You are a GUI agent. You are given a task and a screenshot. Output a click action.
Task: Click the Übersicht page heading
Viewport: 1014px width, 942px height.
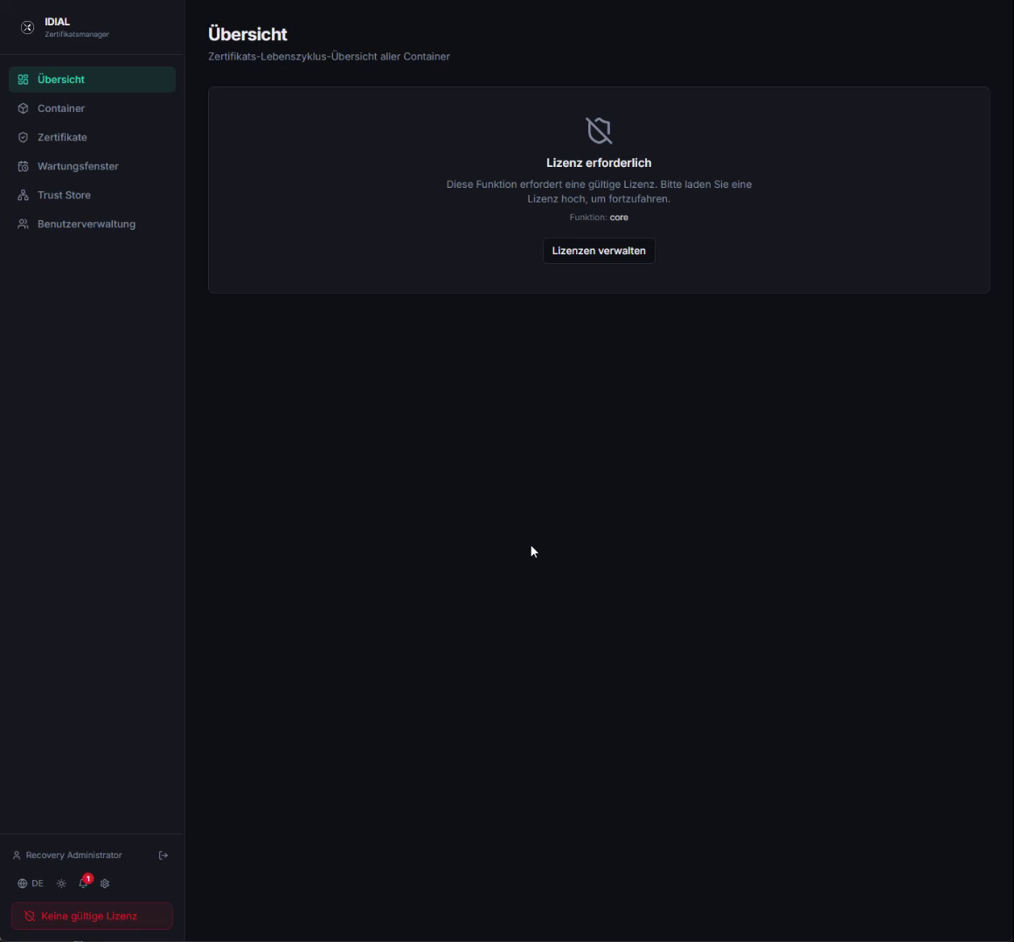[x=247, y=34]
